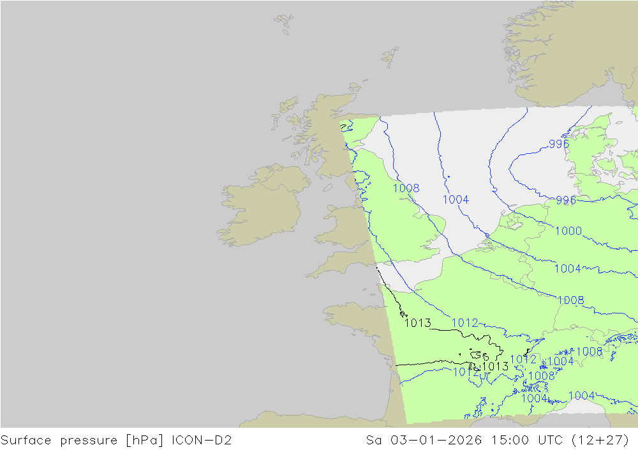
Task: Click the '1004' label left of the Austrian '1008' label
Action: point(560,361)
